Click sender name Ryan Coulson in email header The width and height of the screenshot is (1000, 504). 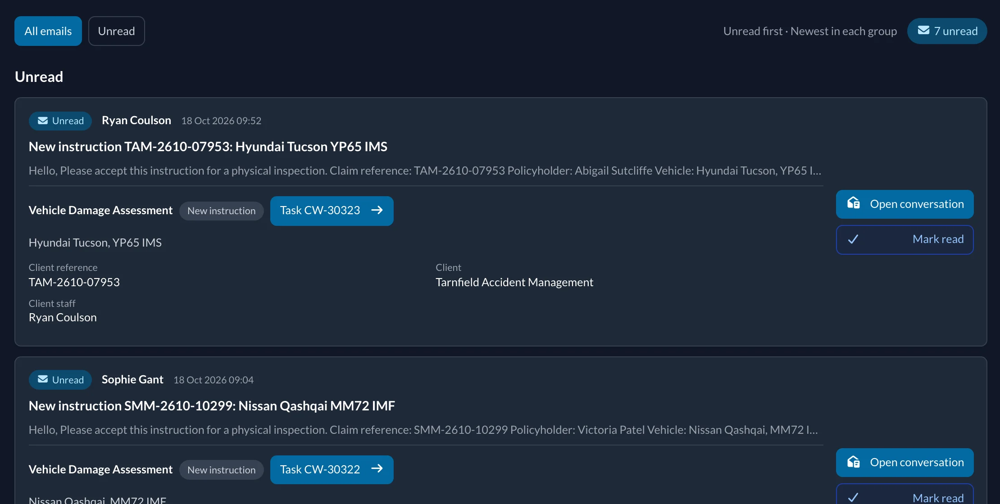point(136,121)
